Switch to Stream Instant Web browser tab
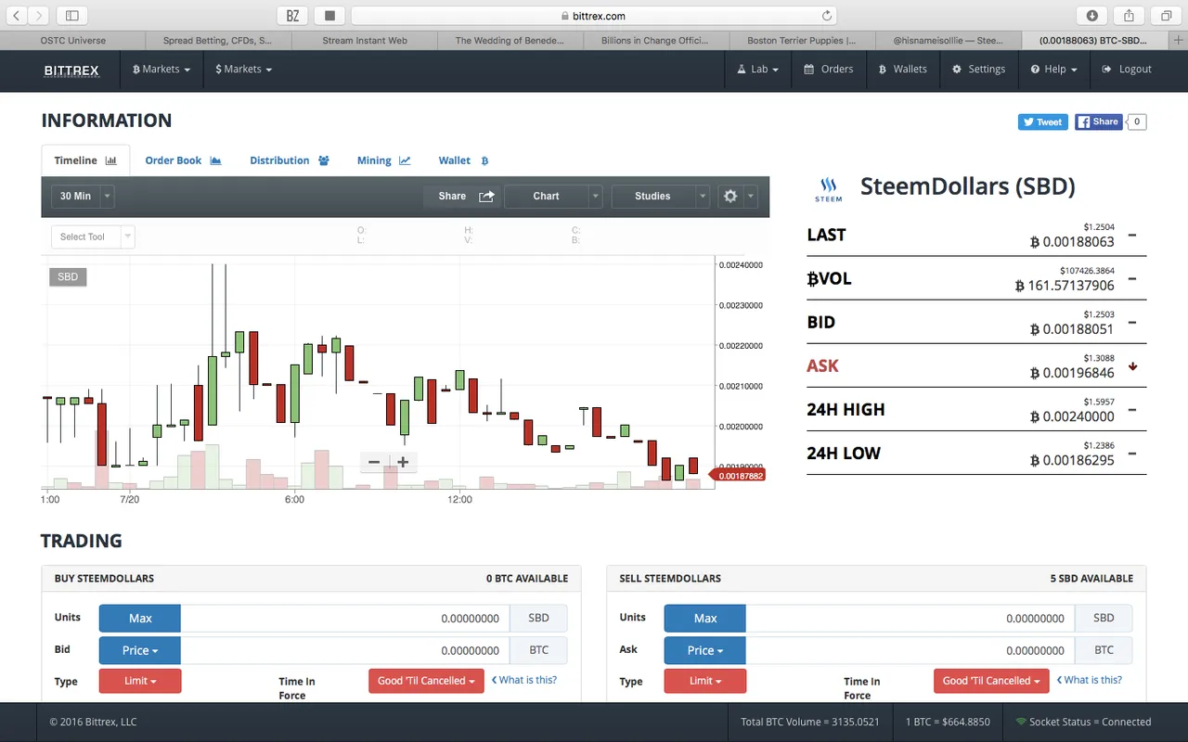 365,41
